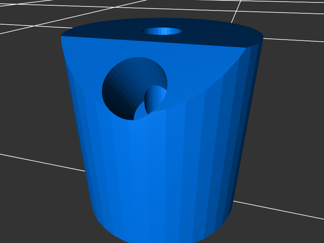Click the right corner where cut meets rim

tap(246, 48)
